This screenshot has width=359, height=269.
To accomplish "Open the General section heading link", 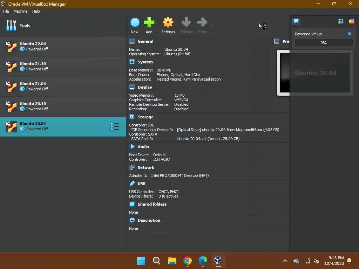I will click(145, 41).
